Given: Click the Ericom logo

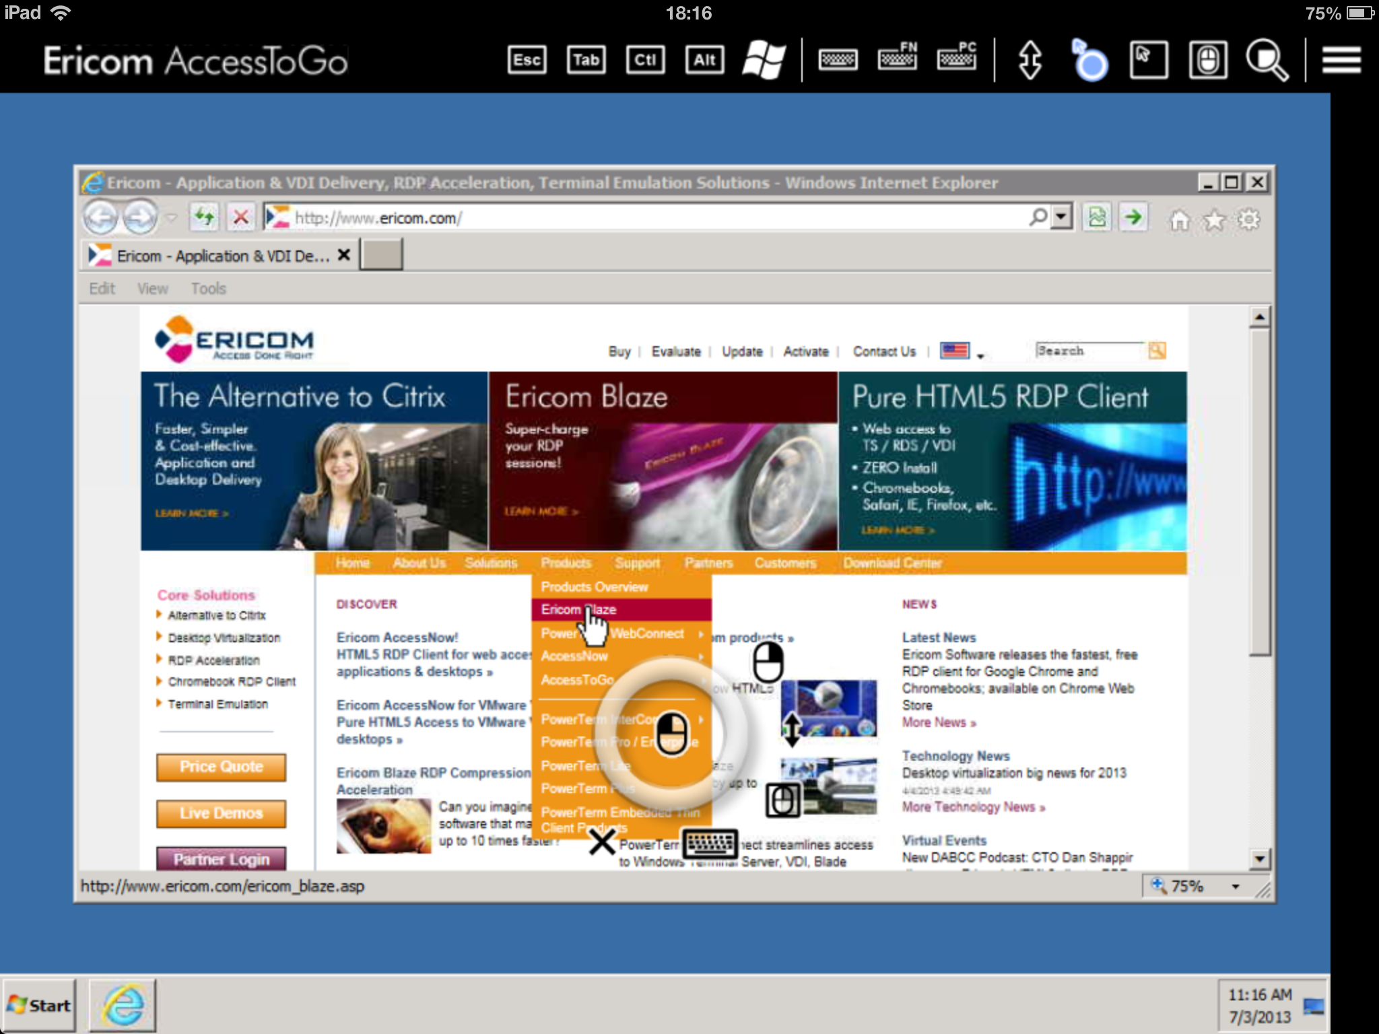Looking at the screenshot, I should [x=234, y=339].
